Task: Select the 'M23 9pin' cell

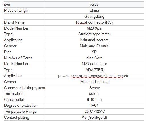Action: point(94,28)
